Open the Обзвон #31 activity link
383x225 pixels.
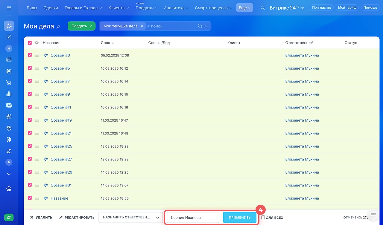[61, 185]
